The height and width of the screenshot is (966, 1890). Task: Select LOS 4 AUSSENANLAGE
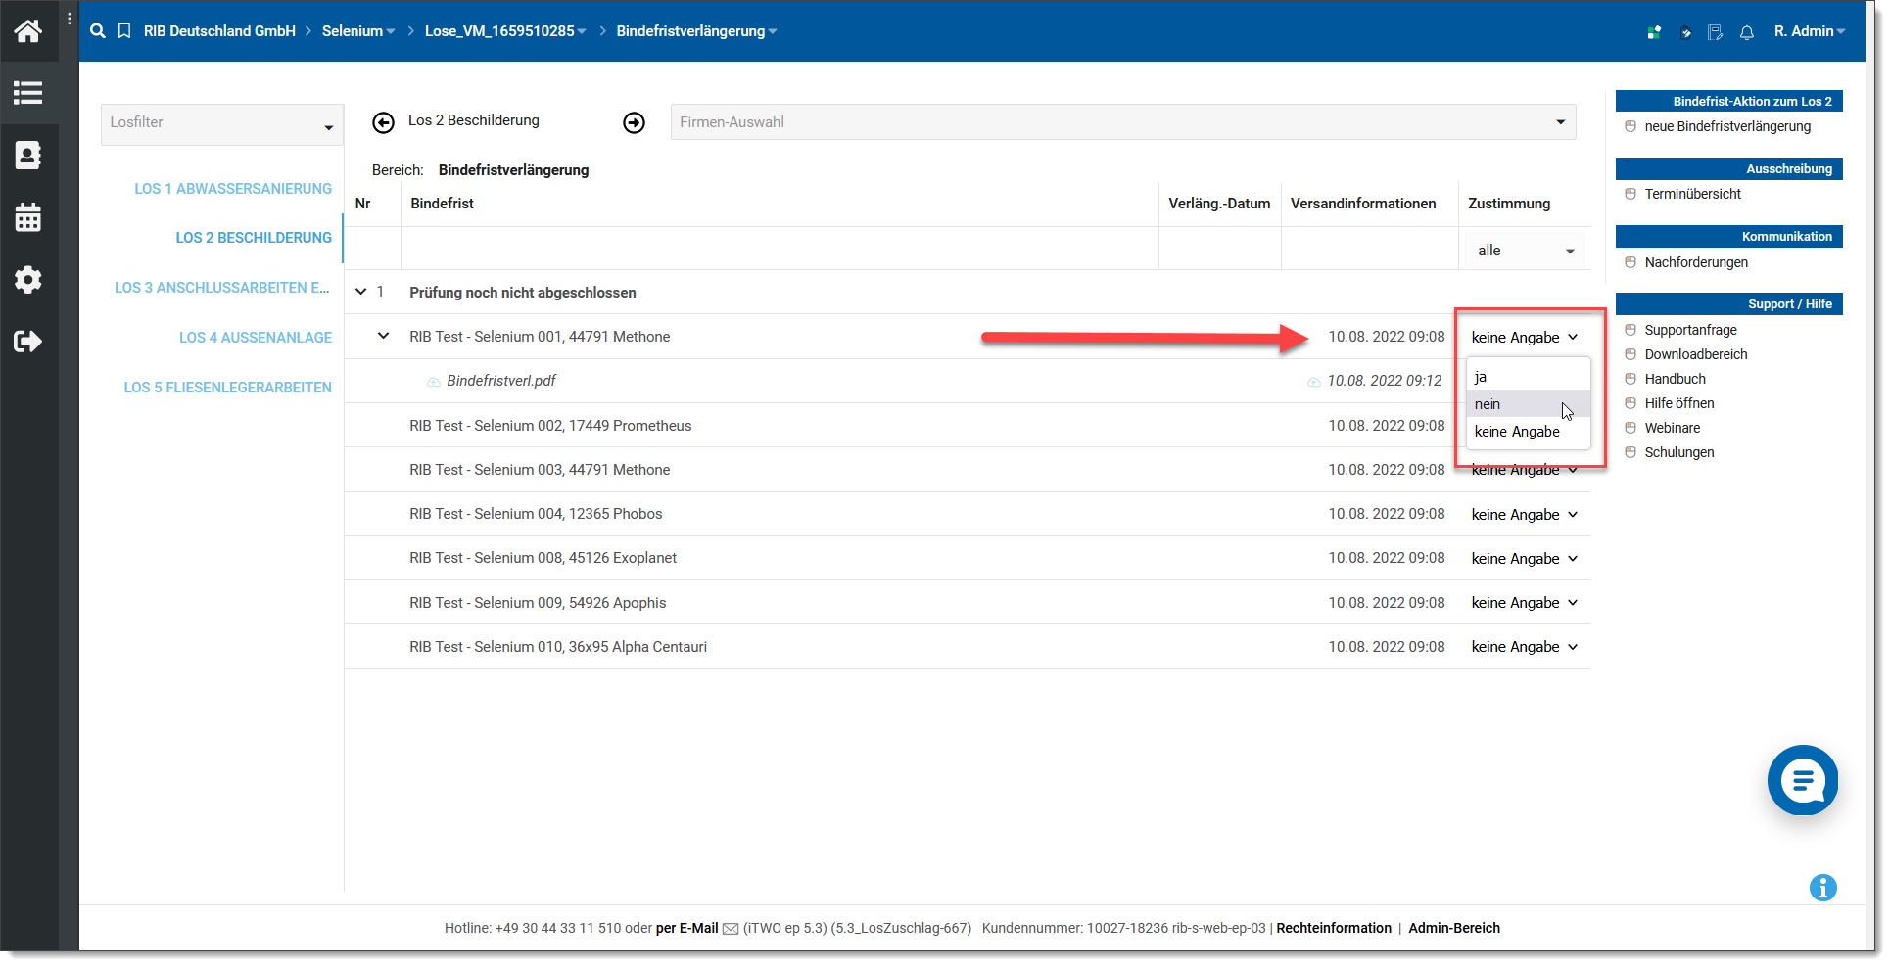pos(256,338)
